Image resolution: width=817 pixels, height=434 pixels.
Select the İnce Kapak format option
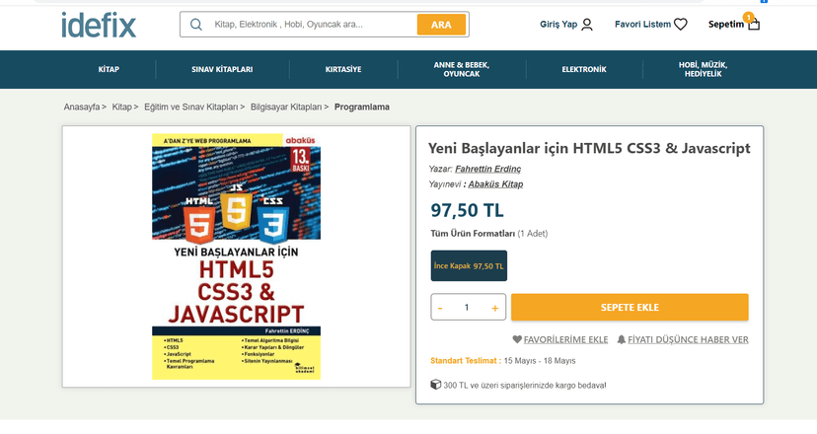tap(469, 265)
